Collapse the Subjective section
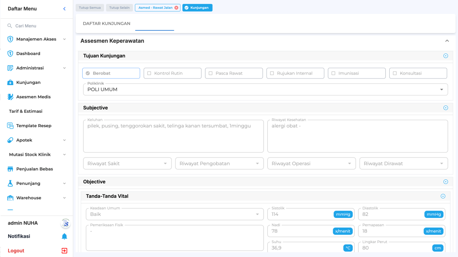The height and width of the screenshot is (257, 458). coord(446,108)
